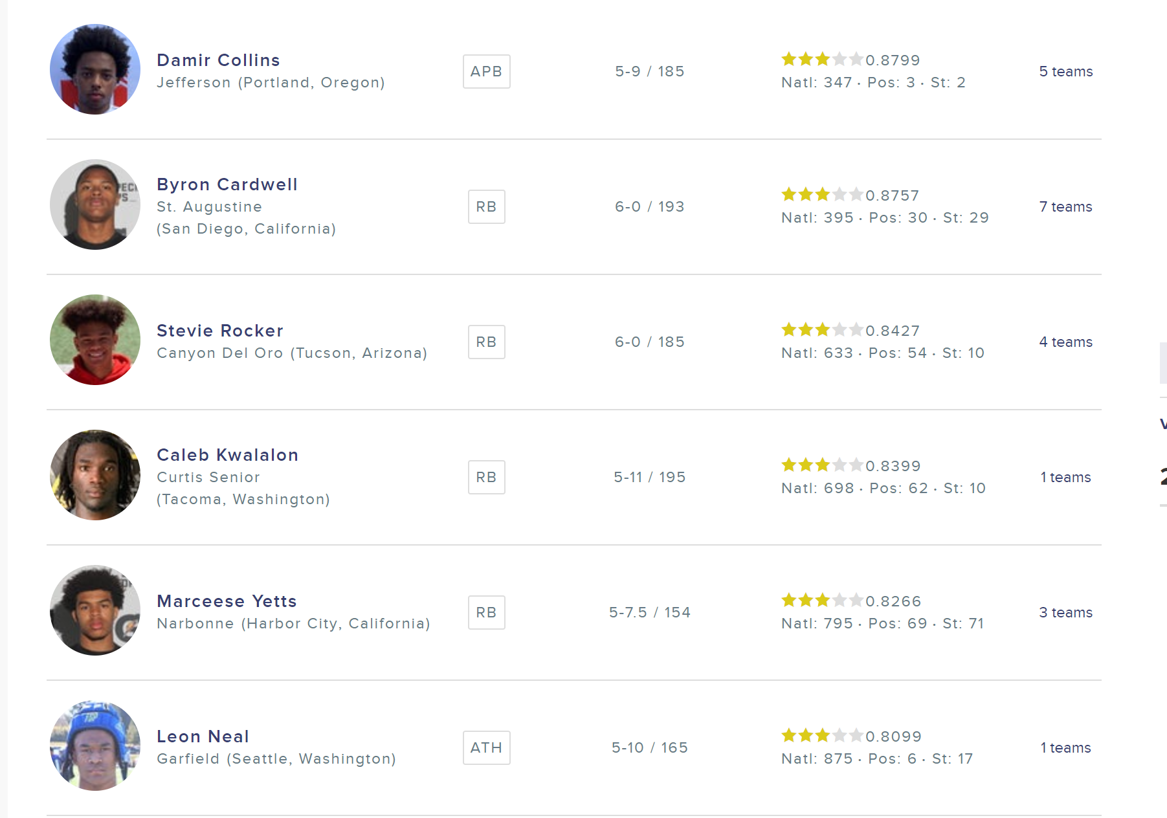Click Byron Cardwell's RB position badge
This screenshot has width=1167, height=818.
coord(486,206)
